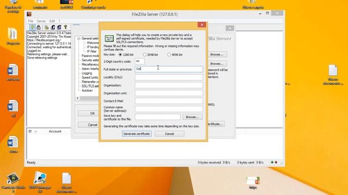Select the Recycle Bin desktop icon
Screen dimensions: 348x195
pos(13,6)
